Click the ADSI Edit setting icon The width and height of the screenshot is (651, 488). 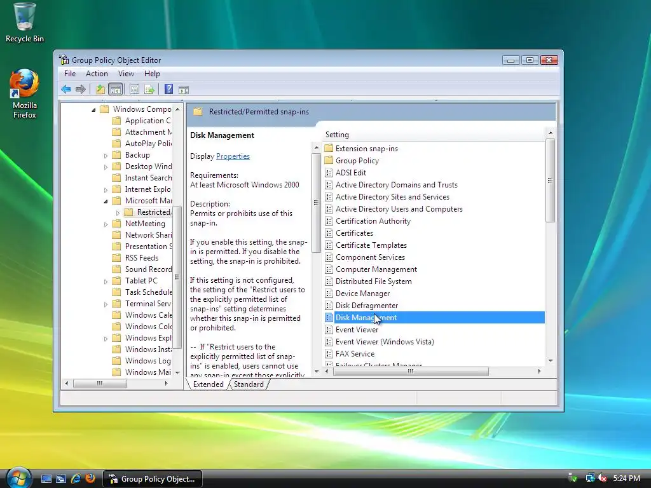tap(329, 173)
